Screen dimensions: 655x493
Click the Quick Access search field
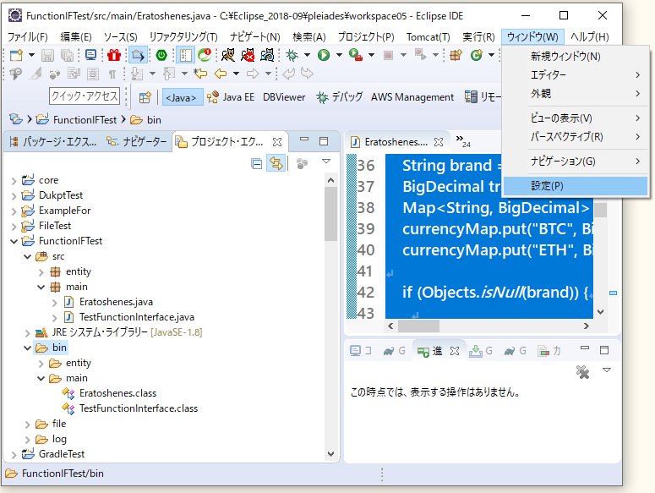(85, 96)
